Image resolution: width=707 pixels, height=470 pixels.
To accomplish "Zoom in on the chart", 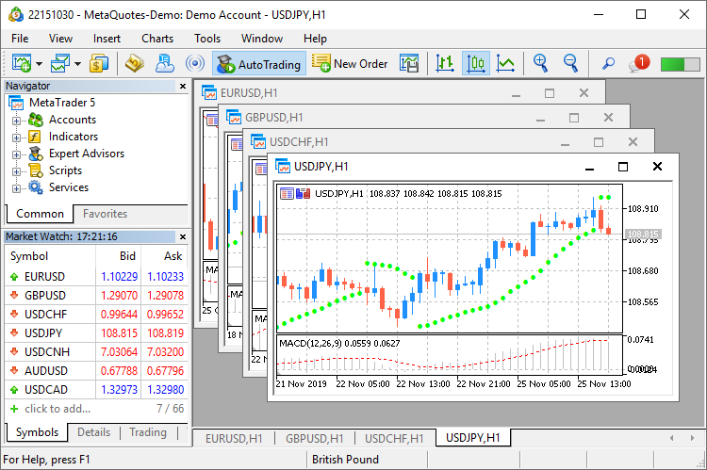I will click(x=540, y=63).
